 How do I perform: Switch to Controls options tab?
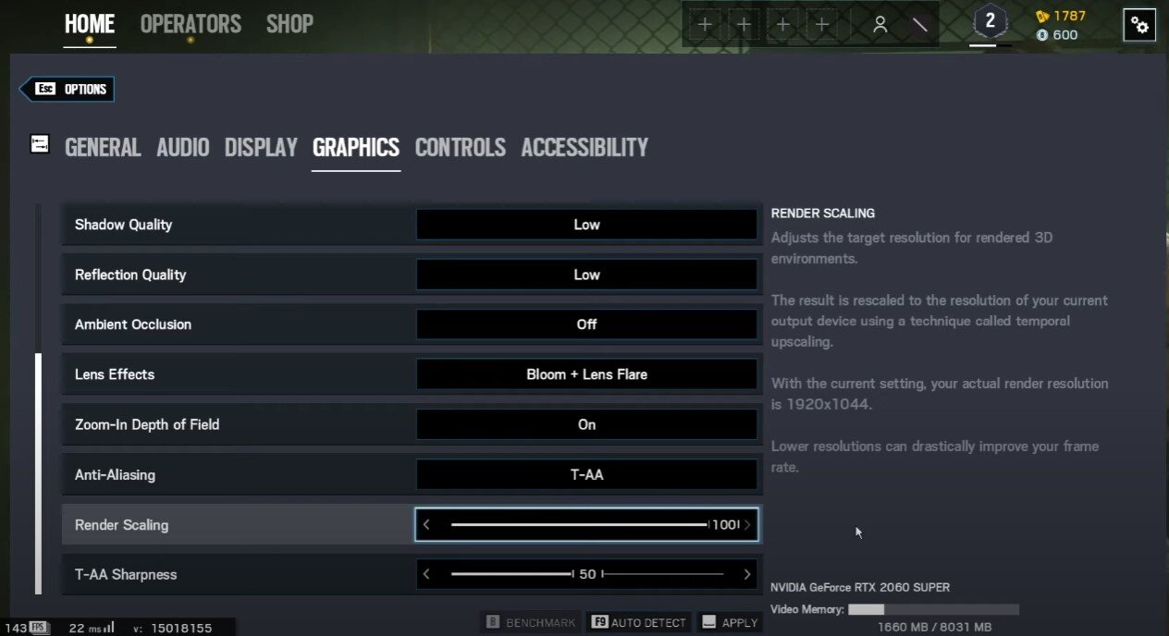point(461,147)
